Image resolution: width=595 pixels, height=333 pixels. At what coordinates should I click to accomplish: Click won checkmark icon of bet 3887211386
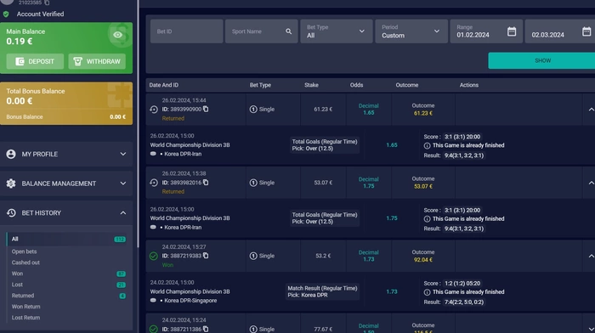(x=154, y=329)
